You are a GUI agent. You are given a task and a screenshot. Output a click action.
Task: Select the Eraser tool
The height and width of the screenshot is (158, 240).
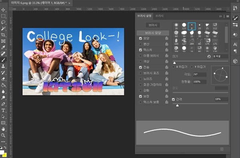point(3,79)
